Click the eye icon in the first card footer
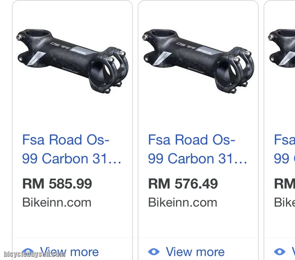 [x=28, y=252]
